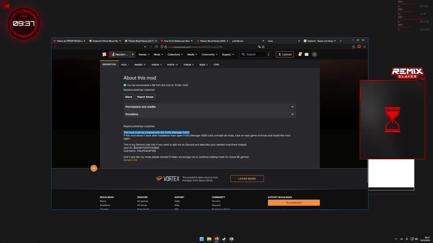Reload the page with the refresh icon
The width and height of the screenshot is (433, 243).
click(x=156, y=47)
